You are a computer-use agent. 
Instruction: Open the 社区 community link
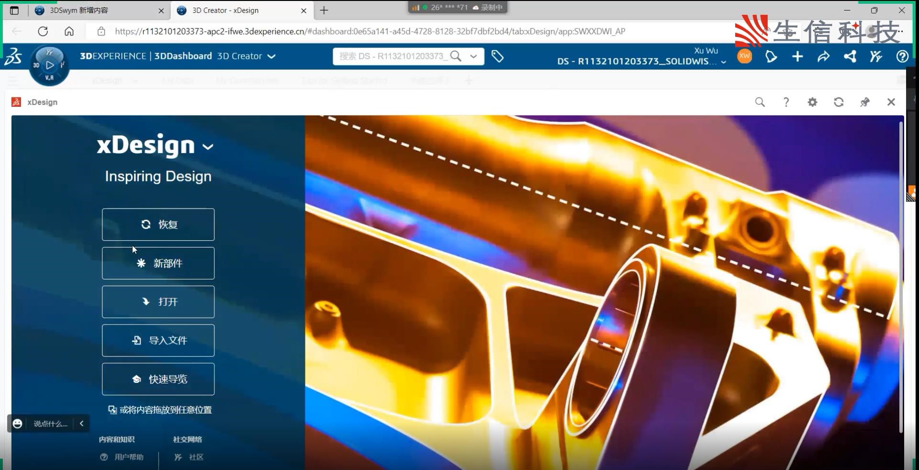[x=189, y=457]
